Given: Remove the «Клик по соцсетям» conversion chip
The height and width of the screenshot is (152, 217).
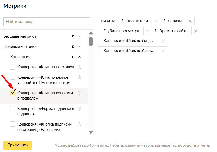Looking at the screenshot, I should 163,41.
